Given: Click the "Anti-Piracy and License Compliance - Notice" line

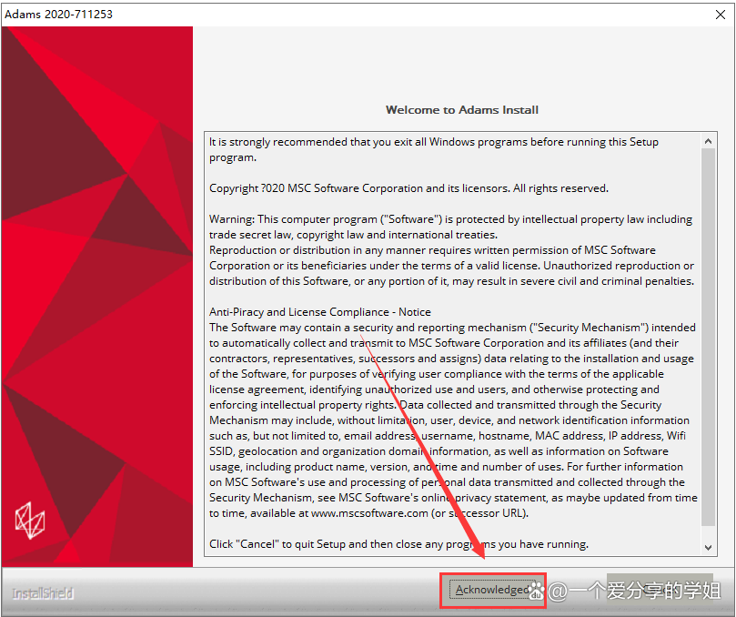Looking at the screenshot, I should pyautogui.click(x=319, y=312).
